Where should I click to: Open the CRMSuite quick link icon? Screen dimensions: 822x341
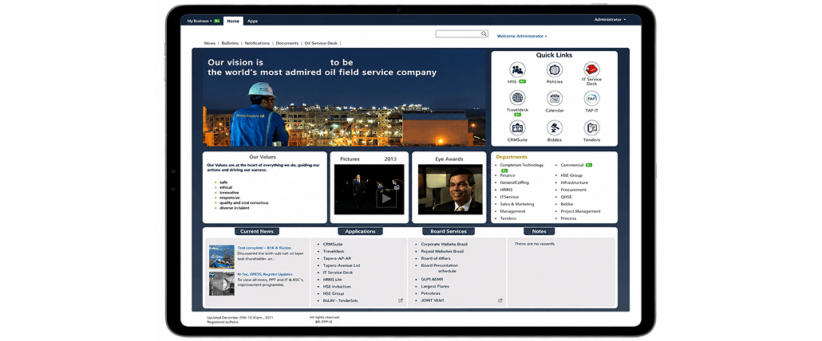click(x=517, y=127)
